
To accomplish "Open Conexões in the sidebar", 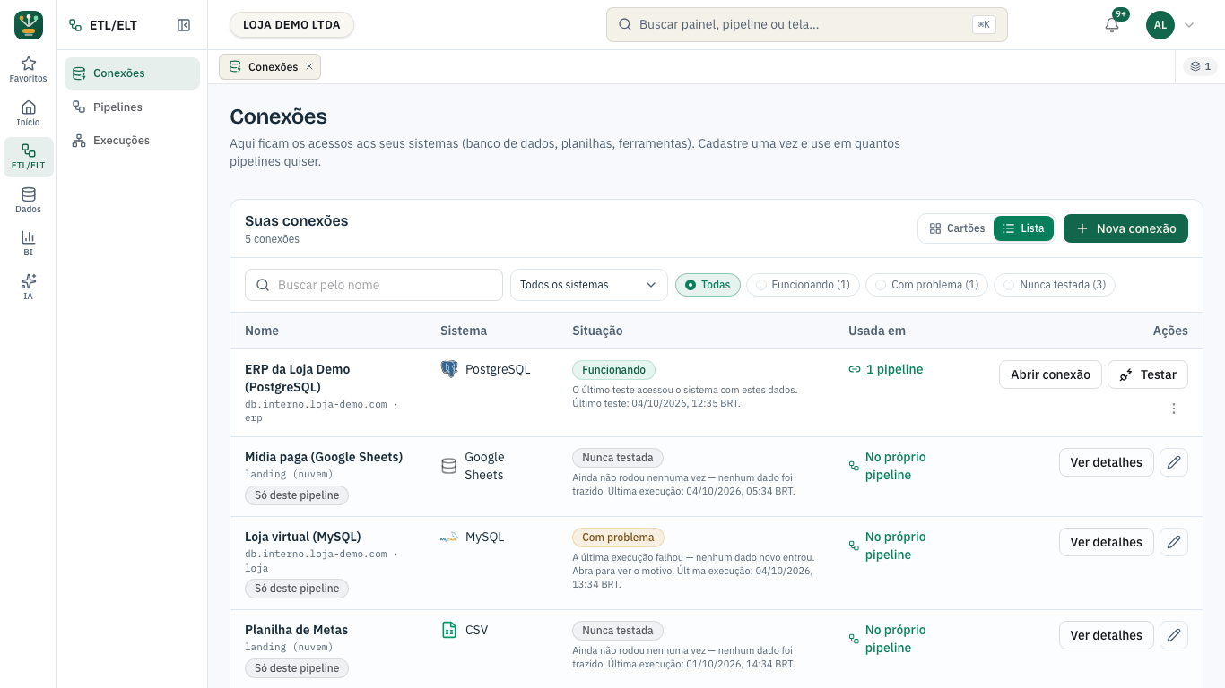I will tap(132, 73).
